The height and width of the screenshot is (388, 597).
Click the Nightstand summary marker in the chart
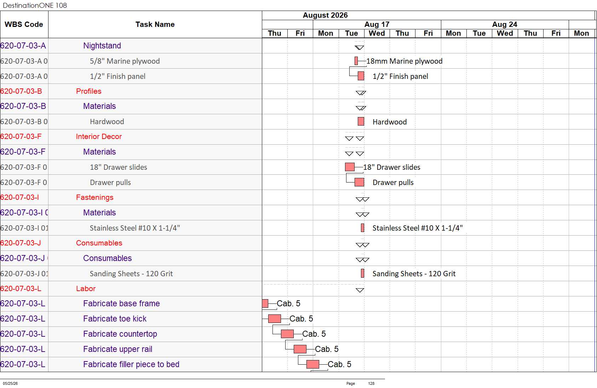tap(359, 47)
